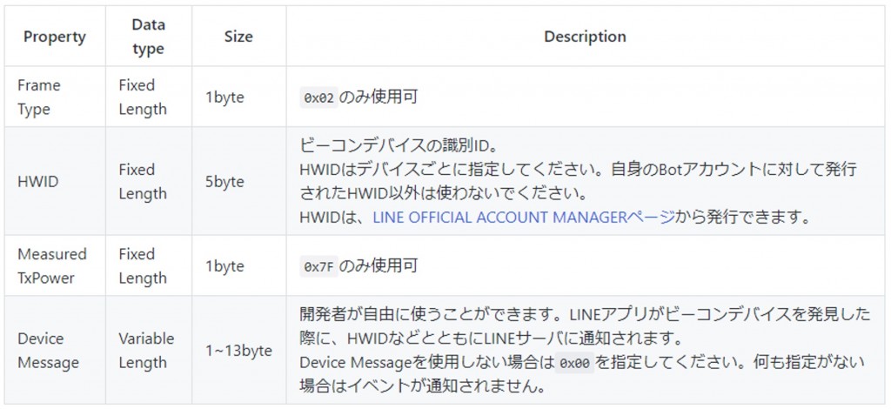Open the LINE OFFICIAL ACCOUNT MANAGER page link
Screen dimensions: 891x409
[523, 218]
